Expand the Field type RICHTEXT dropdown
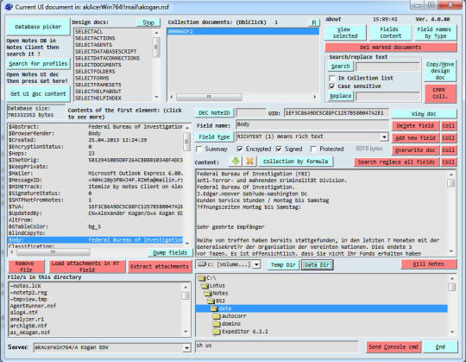Viewport: 466px width, 362px height. click(x=384, y=137)
